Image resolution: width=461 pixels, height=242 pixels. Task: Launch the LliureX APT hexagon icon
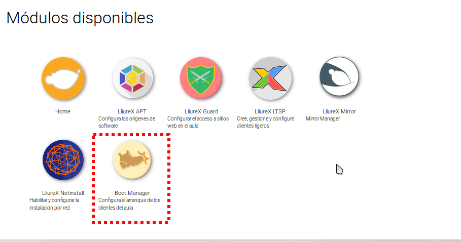132,78
